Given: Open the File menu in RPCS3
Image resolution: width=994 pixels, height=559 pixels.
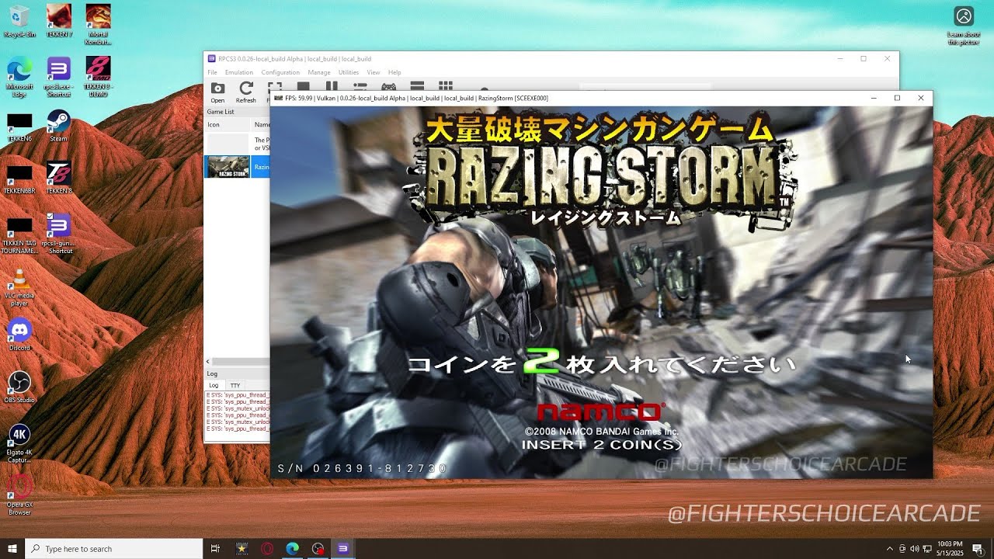Looking at the screenshot, I should tap(212, 72).
